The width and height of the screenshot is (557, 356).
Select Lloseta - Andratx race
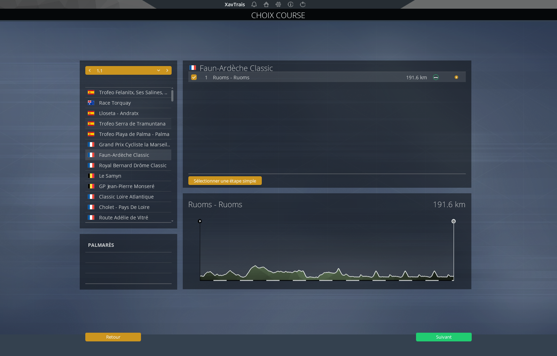point(128,113)
